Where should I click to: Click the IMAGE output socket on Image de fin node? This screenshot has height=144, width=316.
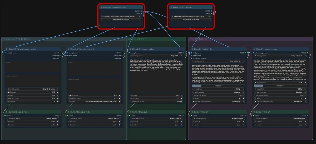[212, 11]
